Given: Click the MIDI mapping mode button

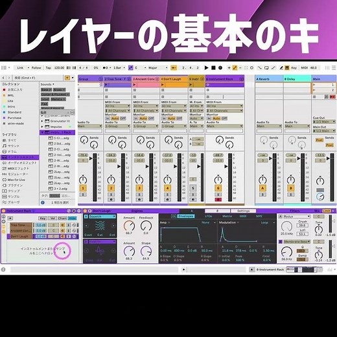Looking at the screenshot, I should point(304,68).
